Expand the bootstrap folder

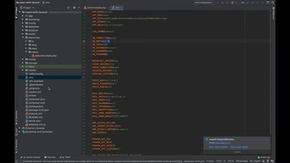click(x=23, y=19)
